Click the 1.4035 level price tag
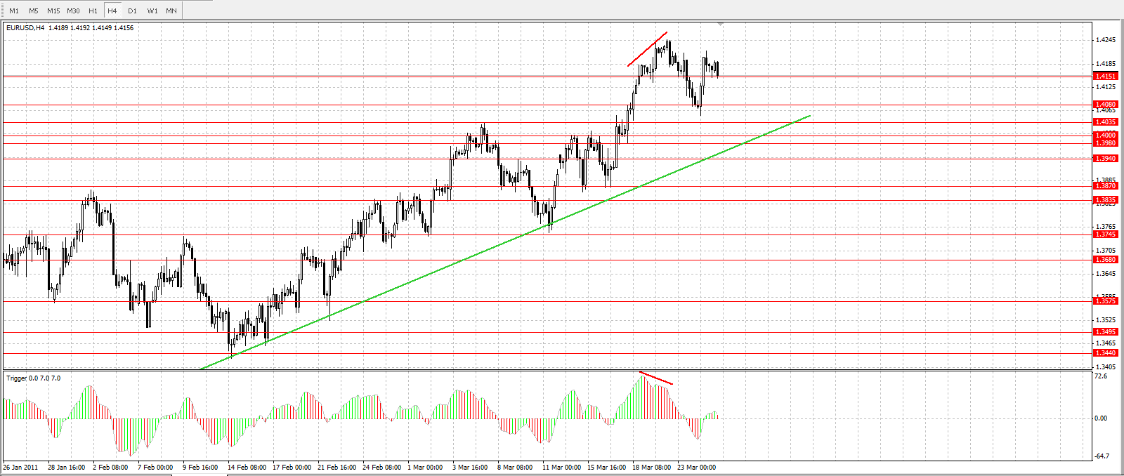The image size is (1124, 476). pyautogui.click(x=1106, y=122)
